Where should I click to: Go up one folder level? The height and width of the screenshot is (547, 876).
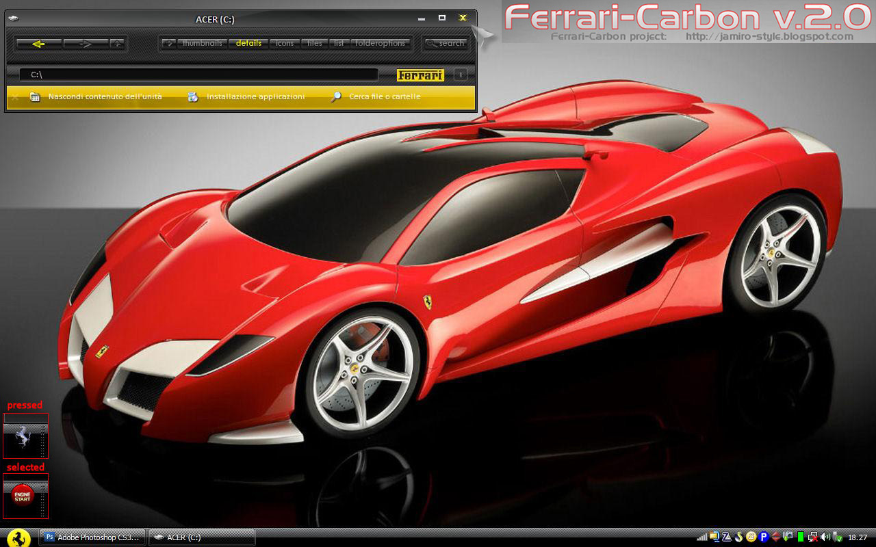[x=118, y=44]
